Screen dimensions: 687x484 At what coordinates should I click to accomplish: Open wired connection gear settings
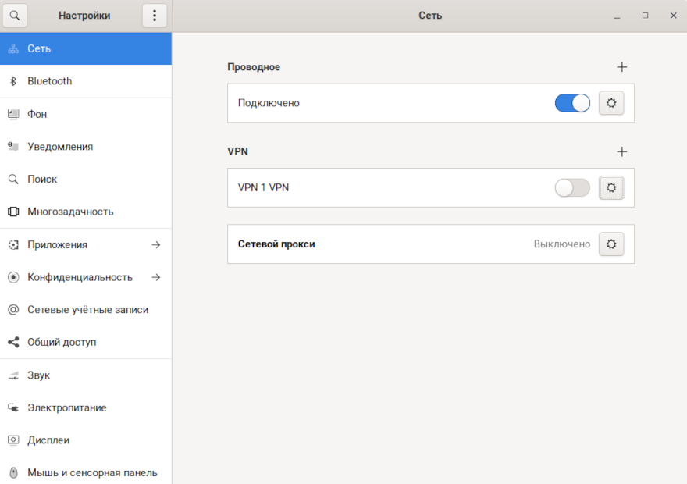[x=611, y=103]
